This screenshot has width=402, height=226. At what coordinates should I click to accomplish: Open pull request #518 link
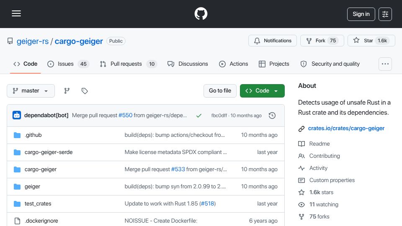pyautogui.click(x=207, y=204)
